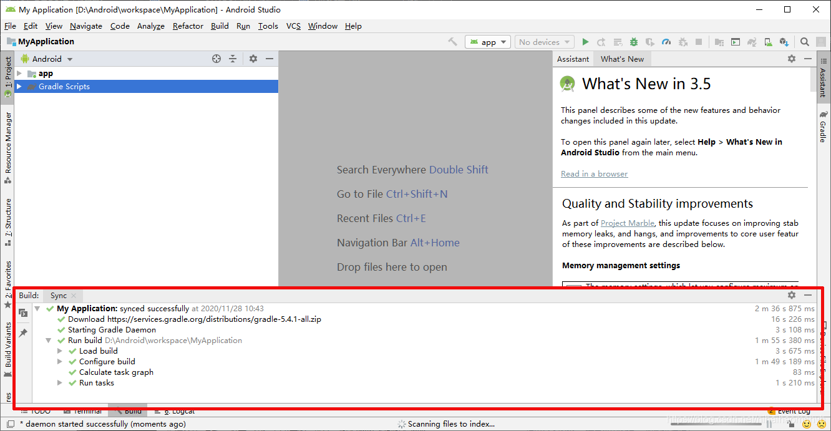Open the run configuration terminal-style icon

click(x=736, y=42)
